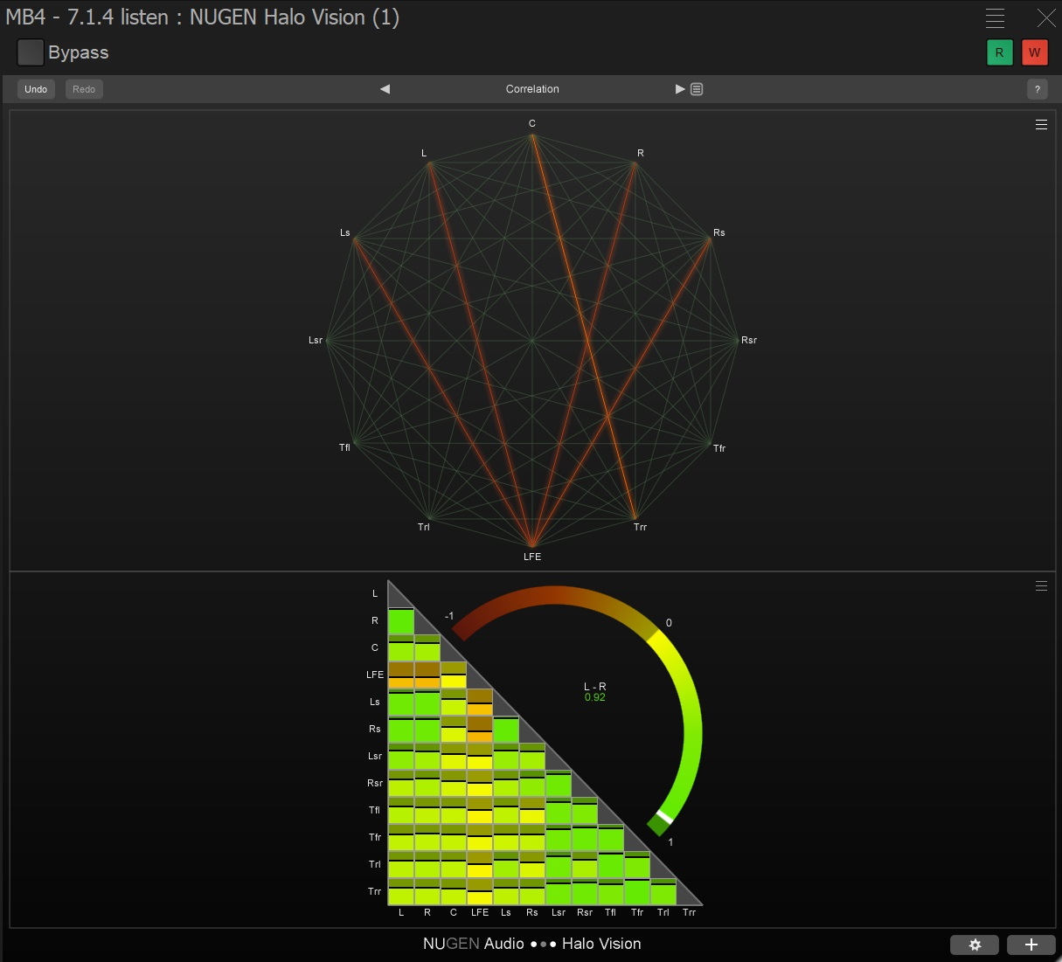The height and width of the screenshot is (962, 1062).
Task: Toggle the Bypass checkbox
Action: tap(31, 52)
